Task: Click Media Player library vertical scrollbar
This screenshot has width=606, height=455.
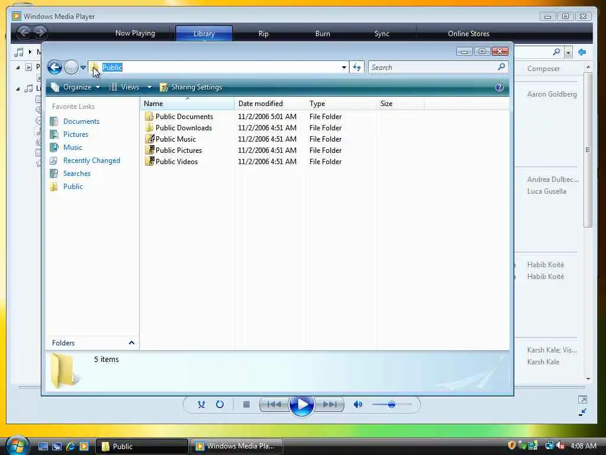Action: pyautogui.click(x=588, y=150)
